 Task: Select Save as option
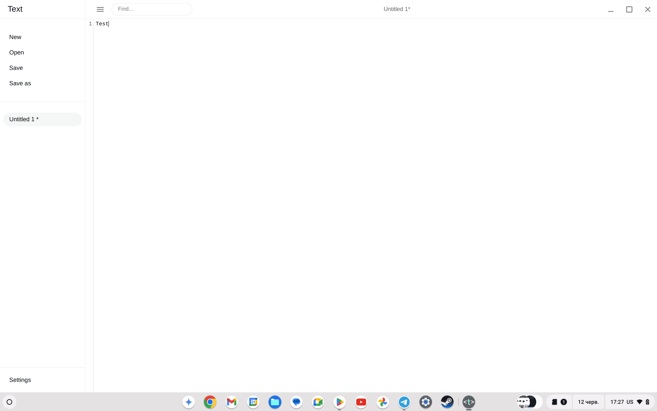pyautogui.click(x=20, y=83)
